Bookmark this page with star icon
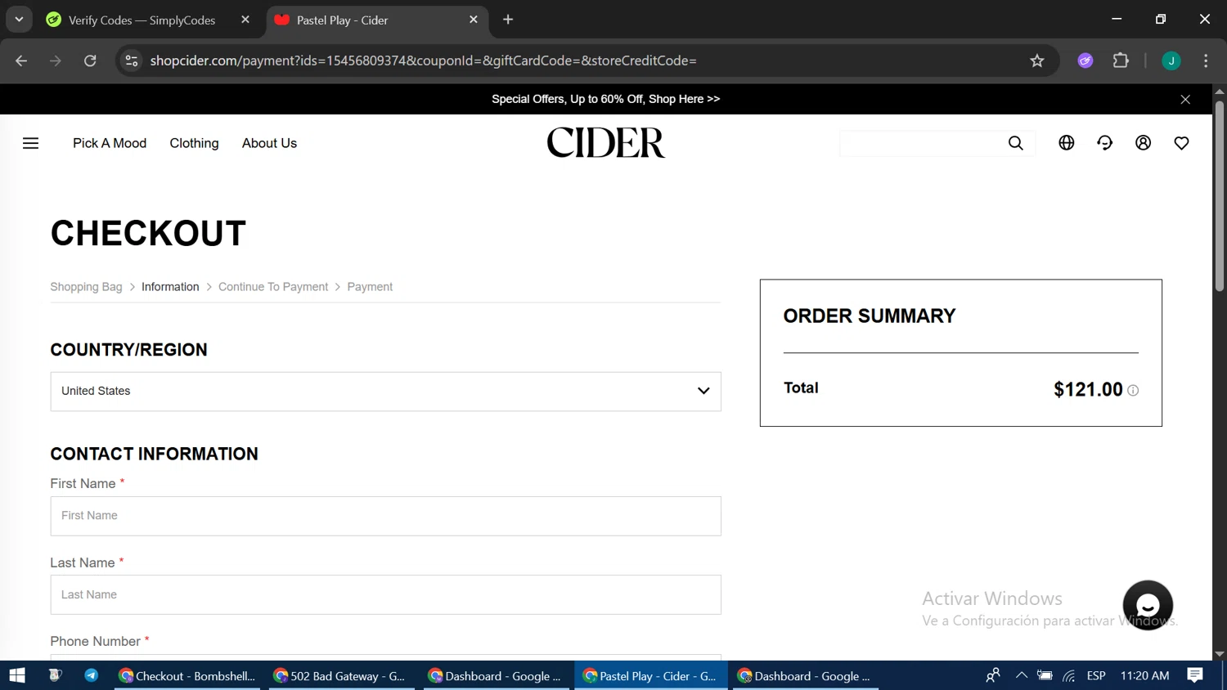 (x=1037, y=60)
